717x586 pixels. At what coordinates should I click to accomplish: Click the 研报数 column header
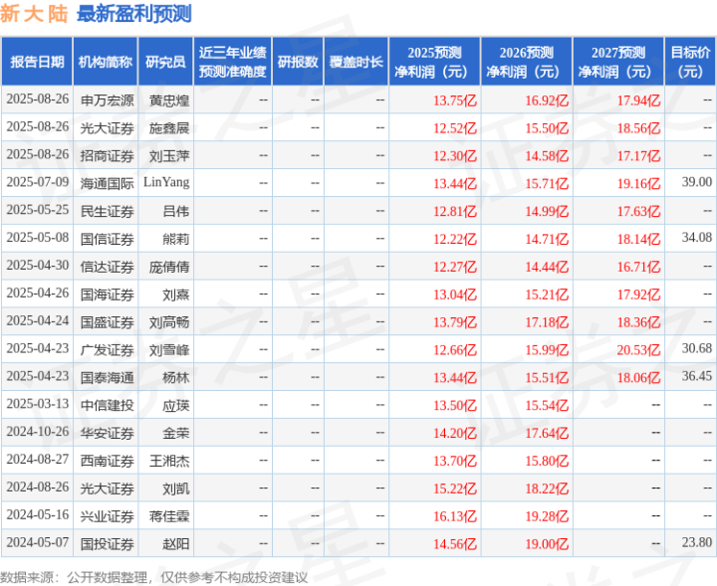point(298,62)
